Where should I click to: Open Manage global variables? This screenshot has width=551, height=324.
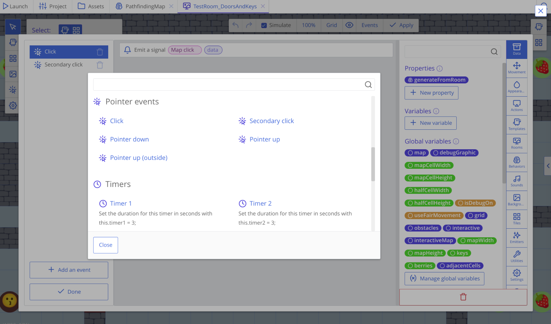click(444, 279)
